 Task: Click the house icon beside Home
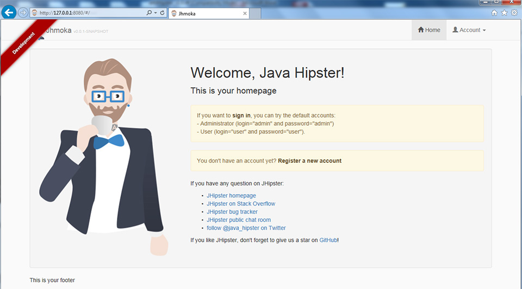click(x=421, y=29)
